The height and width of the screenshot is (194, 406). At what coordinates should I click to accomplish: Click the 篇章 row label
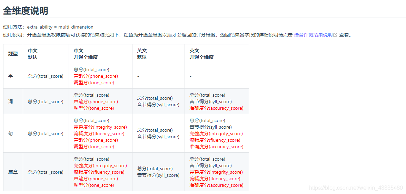[13, 172]
